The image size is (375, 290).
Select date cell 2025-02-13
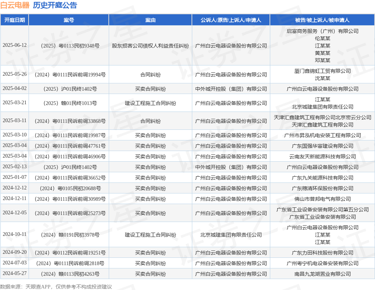click(x=15, y=166)
